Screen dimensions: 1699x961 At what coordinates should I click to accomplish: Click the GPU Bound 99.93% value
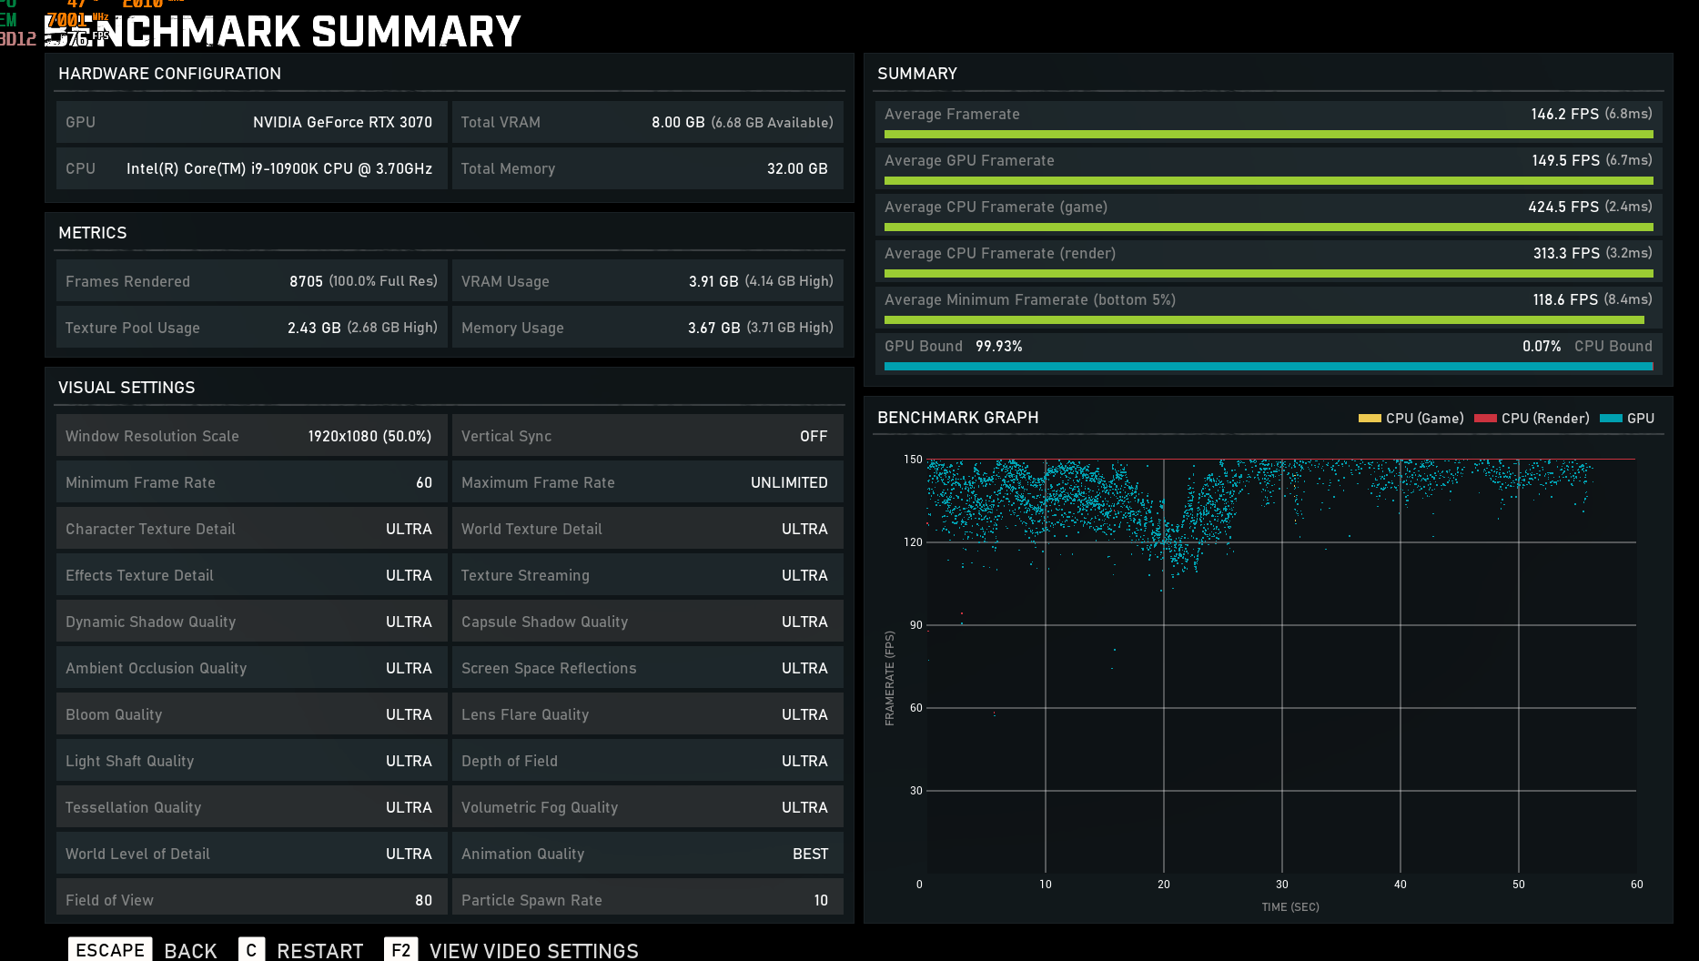pyautogui.click(x=999, y=347)
